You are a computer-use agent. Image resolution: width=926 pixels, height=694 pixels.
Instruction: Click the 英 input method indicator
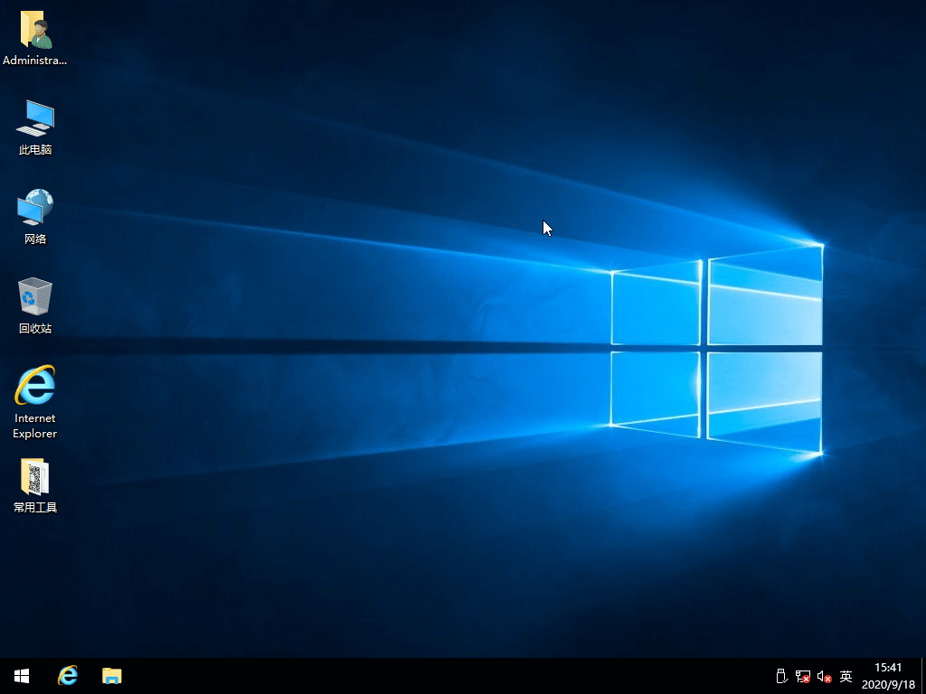tap(846, 676)
